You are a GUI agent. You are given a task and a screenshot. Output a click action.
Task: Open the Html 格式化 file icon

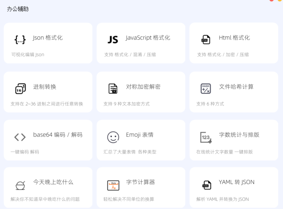205,39
